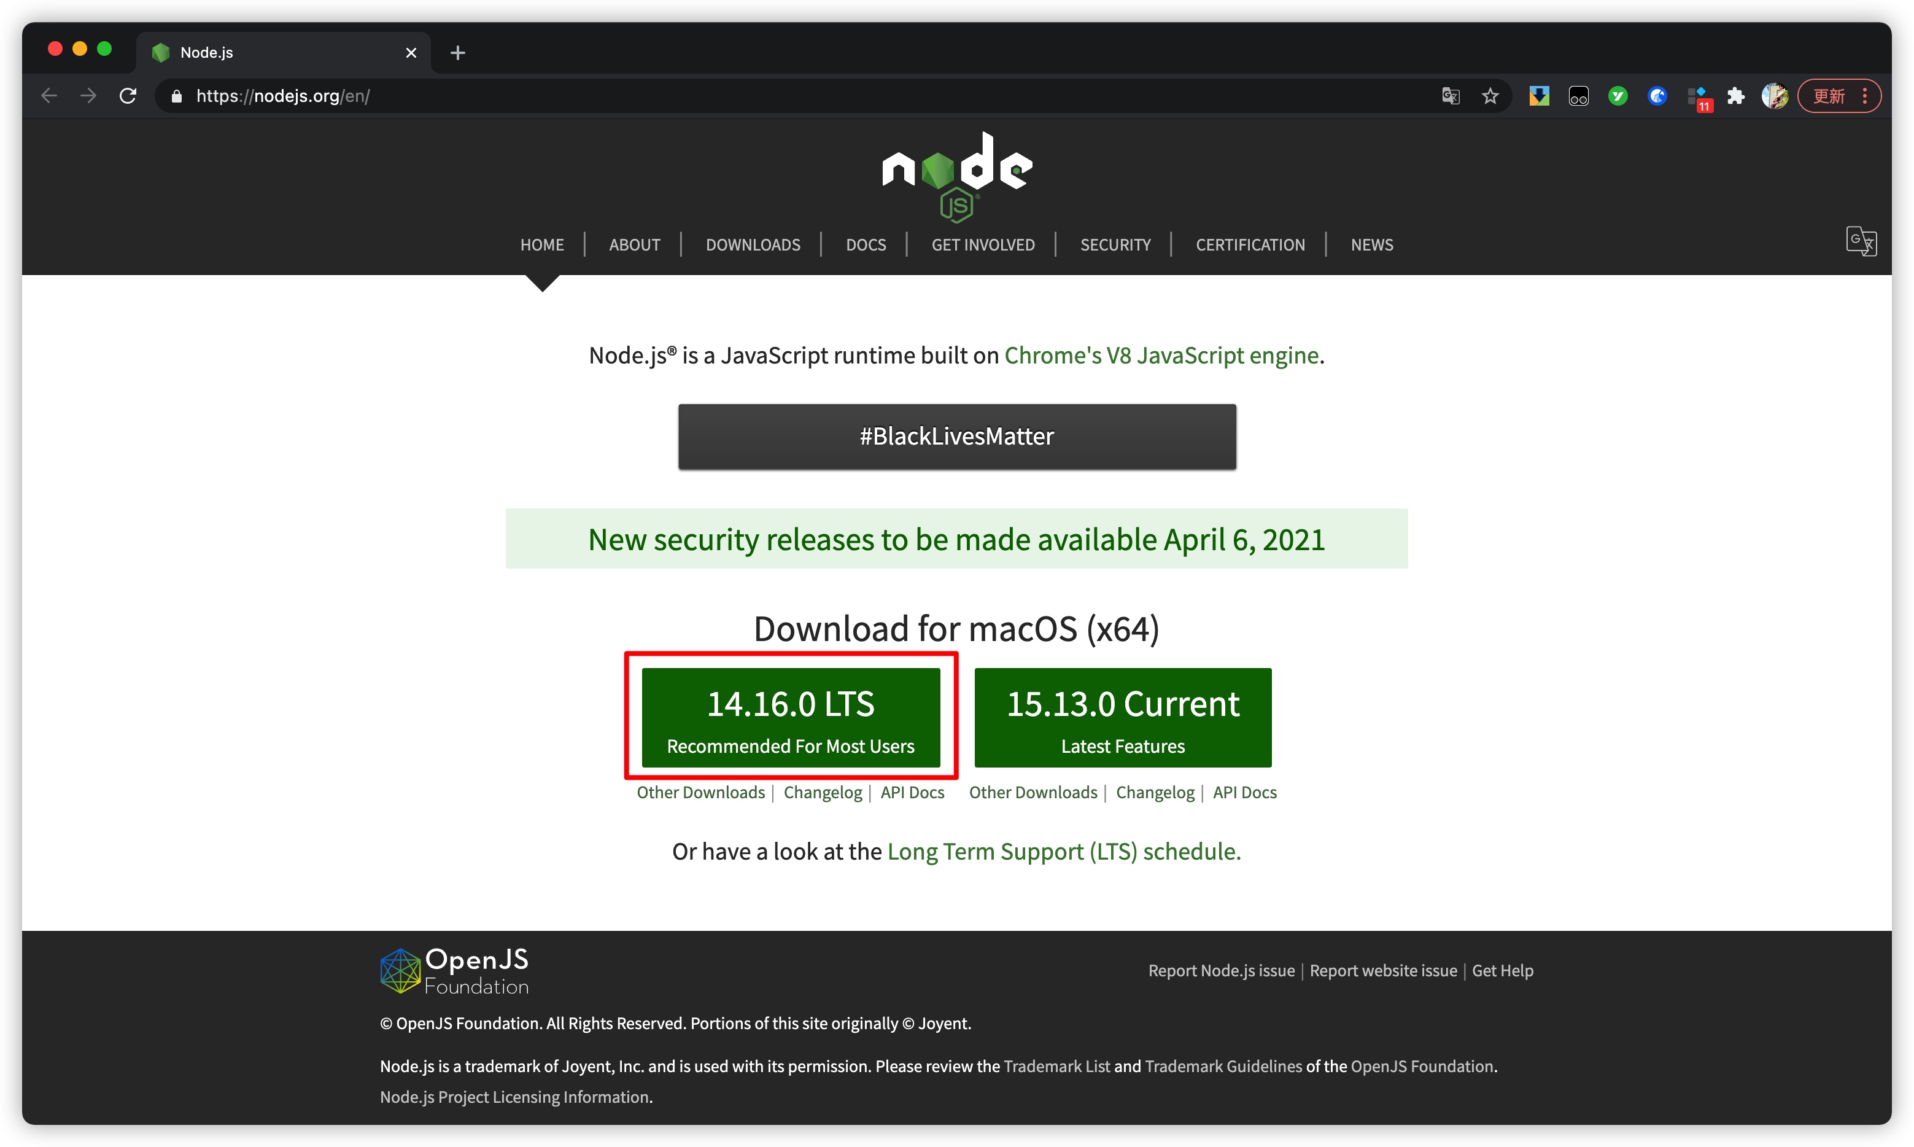1914x1147 pixels.
Task: Open the ABOUT navigation item
Action: 634,245
